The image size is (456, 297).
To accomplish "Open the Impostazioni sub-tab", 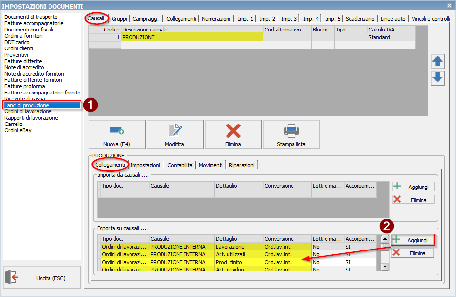I will pos(146,165).
